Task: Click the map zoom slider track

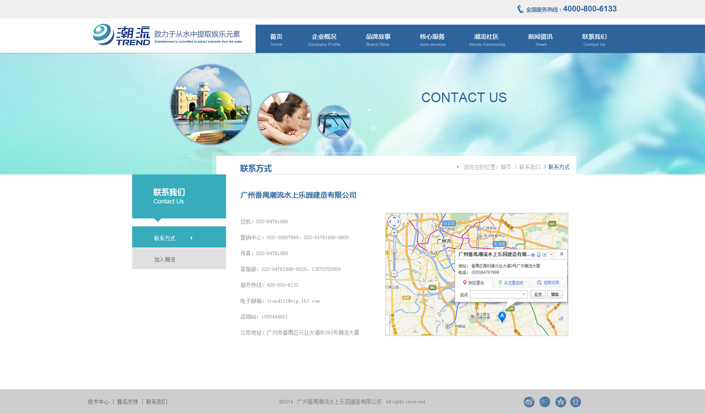Action: (394, 253)
